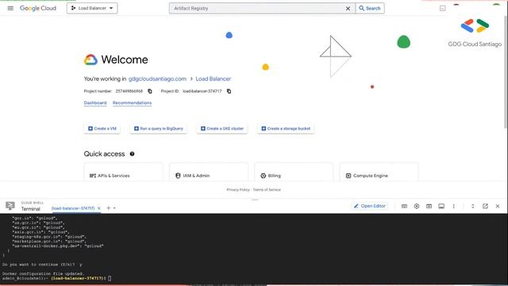Click the Search button
The width and height of the screenshot is (508, 286).
[x=370, y=9]
